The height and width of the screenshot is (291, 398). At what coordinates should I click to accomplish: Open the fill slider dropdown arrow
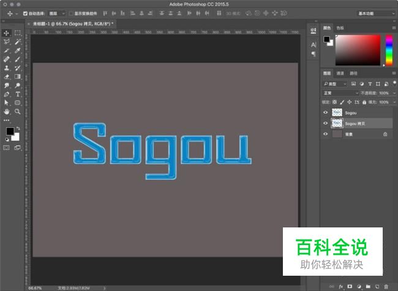tap(394, 102)
